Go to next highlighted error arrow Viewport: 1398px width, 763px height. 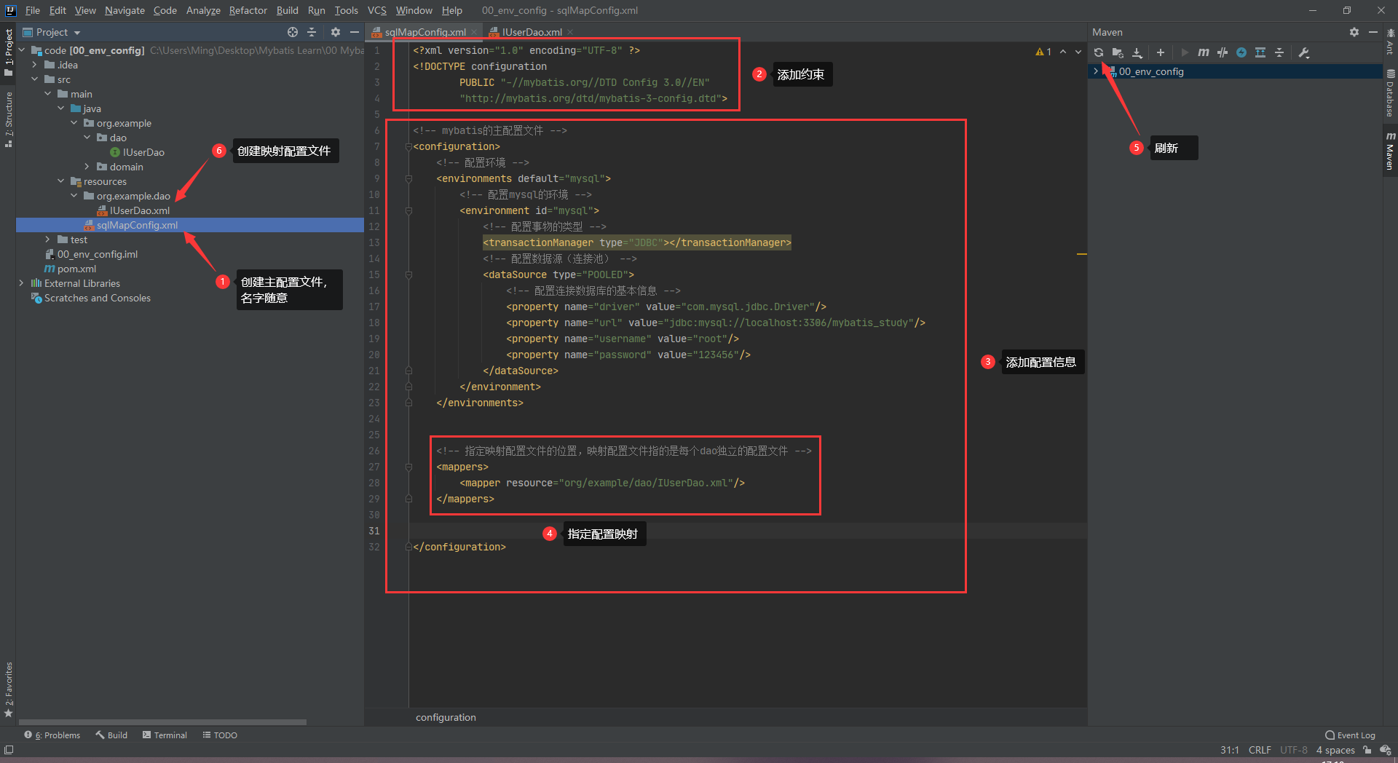[1078, 52]
